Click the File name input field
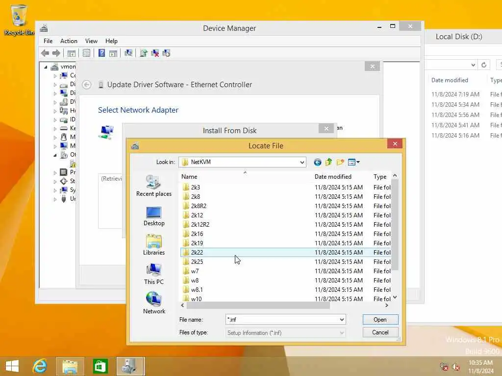Screen dimensions: 502x376 tap(282, 319)
